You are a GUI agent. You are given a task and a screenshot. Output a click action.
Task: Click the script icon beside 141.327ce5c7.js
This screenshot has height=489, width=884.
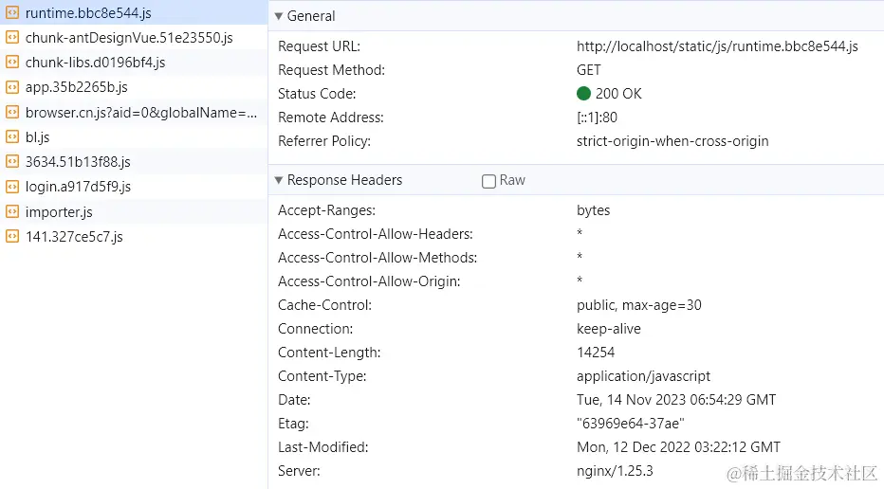pyautogui.click(x=11, y=237)
